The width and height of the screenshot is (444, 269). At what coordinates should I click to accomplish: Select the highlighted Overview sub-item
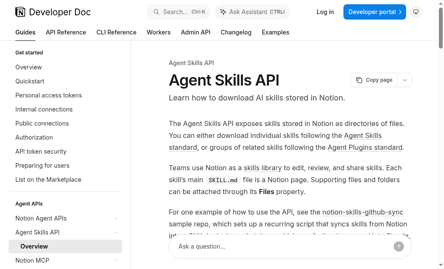coord(66,246)
